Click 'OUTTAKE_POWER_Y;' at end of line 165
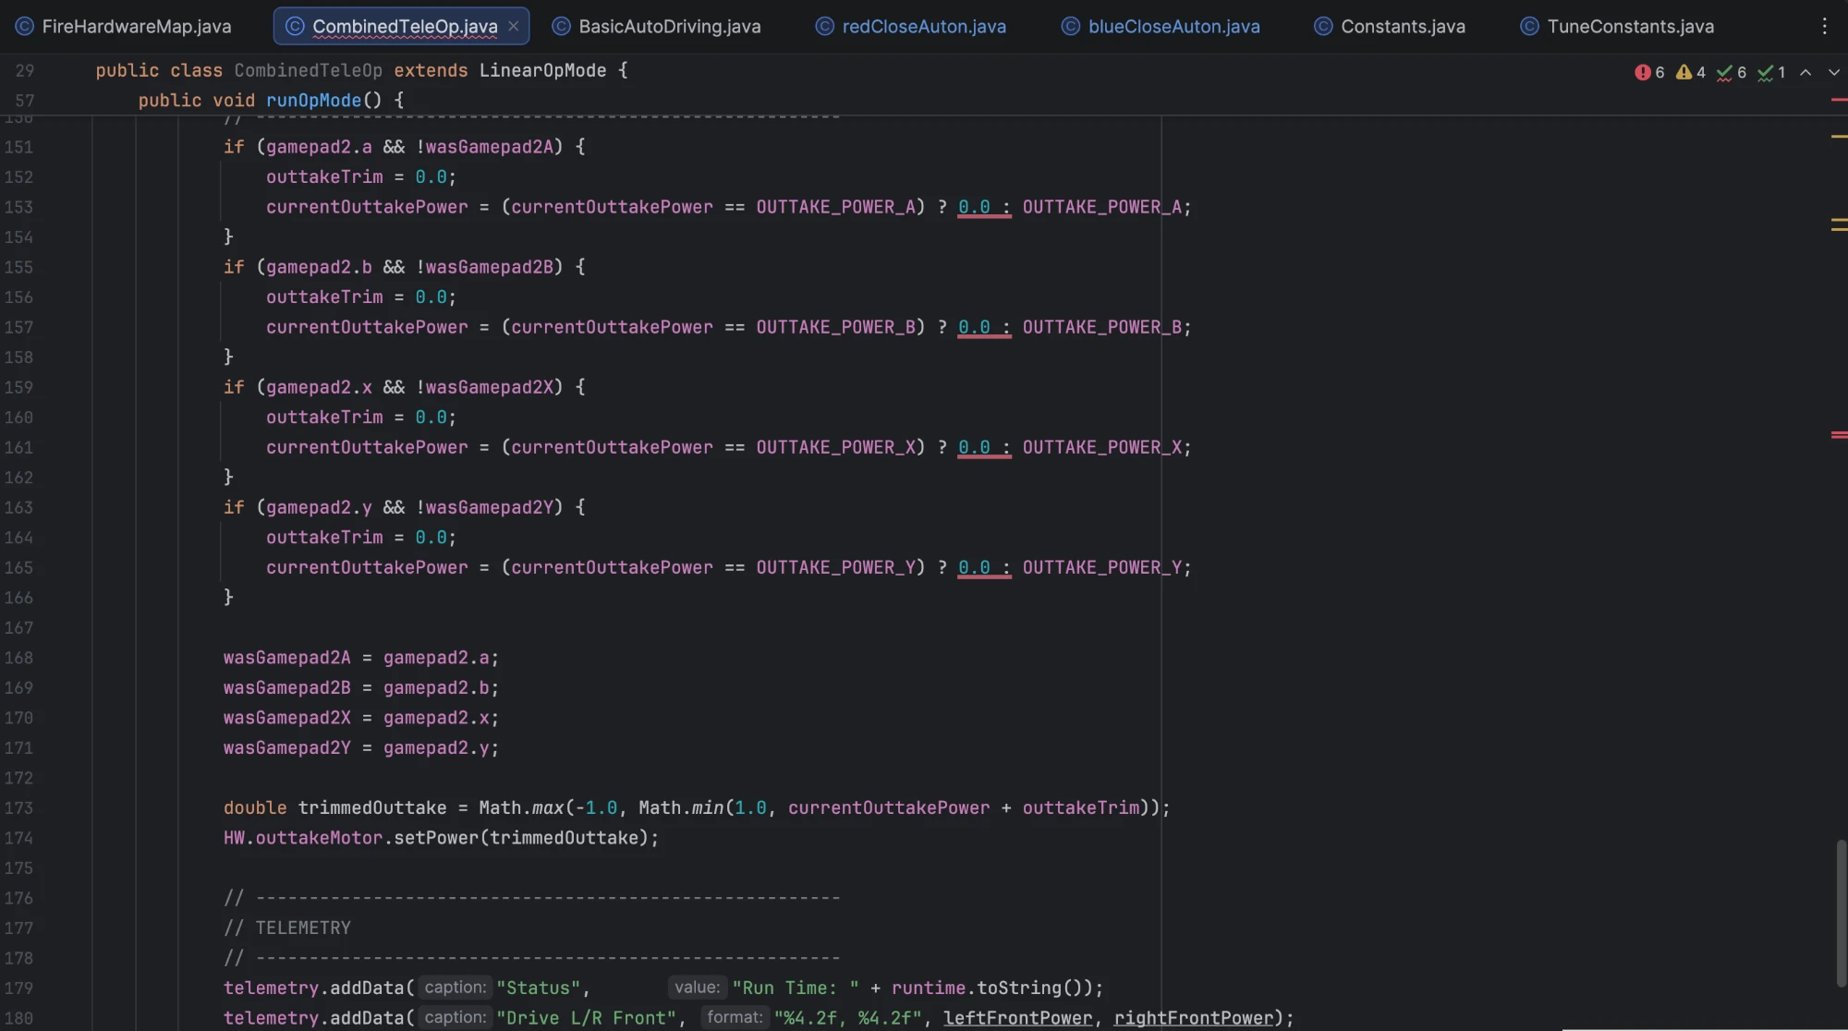This screenshot has height=1031, width=1848. [x=1107, y=567]
